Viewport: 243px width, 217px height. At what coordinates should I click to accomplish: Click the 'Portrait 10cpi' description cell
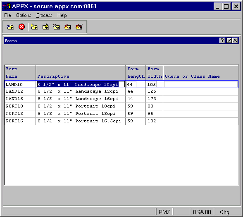(x=81, y=106)
